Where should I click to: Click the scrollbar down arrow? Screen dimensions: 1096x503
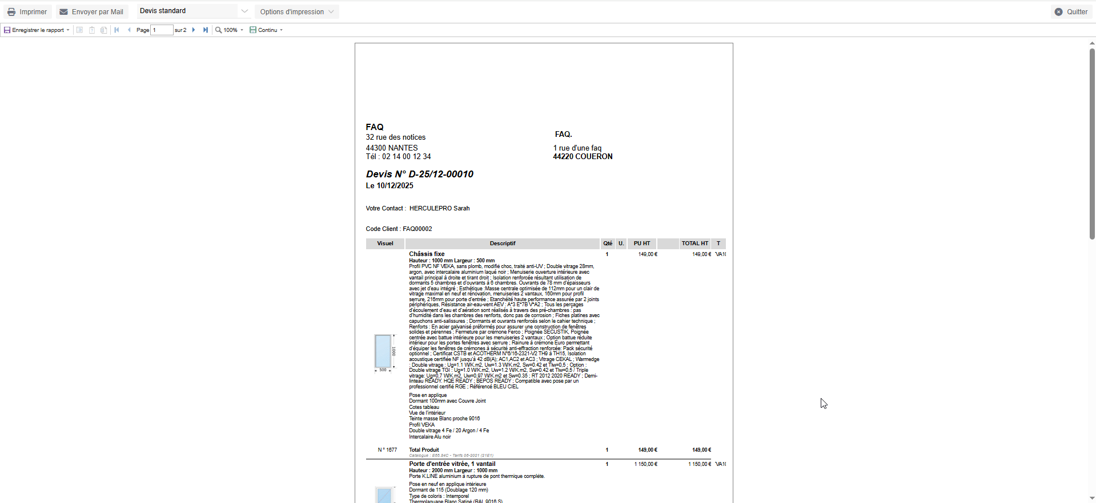(x=1092, y=498)
